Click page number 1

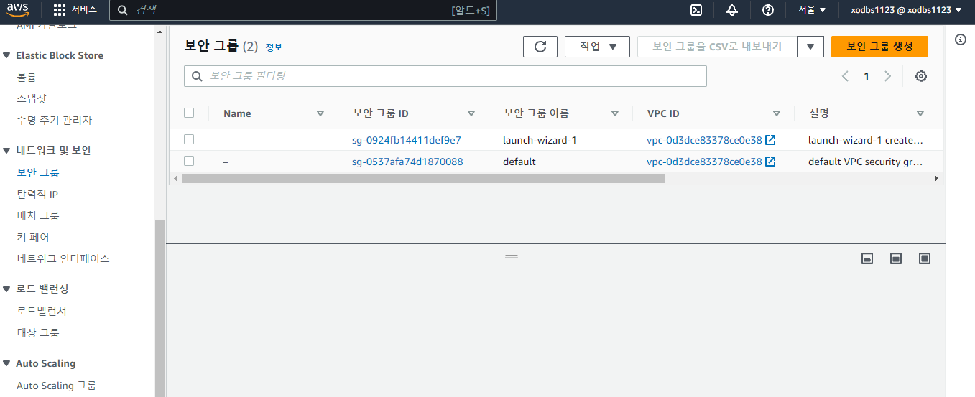click(867, 76)
